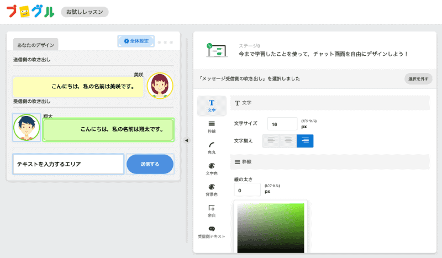Viewport: 442px width, 258px height.
Task: Click the 線の太さ input field showing 0
Action: [x=247, y=190]
